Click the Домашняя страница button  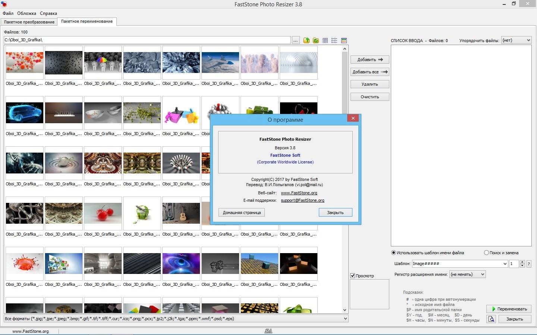click(x=242, y=213)
